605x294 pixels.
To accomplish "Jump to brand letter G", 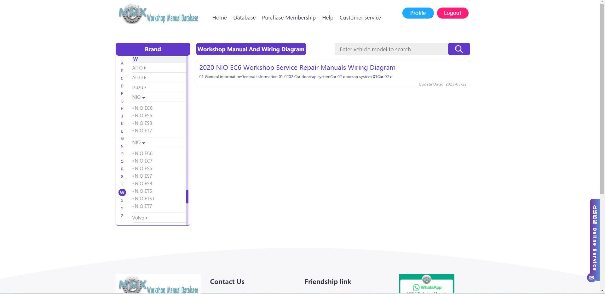I will click(x=122, y=101).
